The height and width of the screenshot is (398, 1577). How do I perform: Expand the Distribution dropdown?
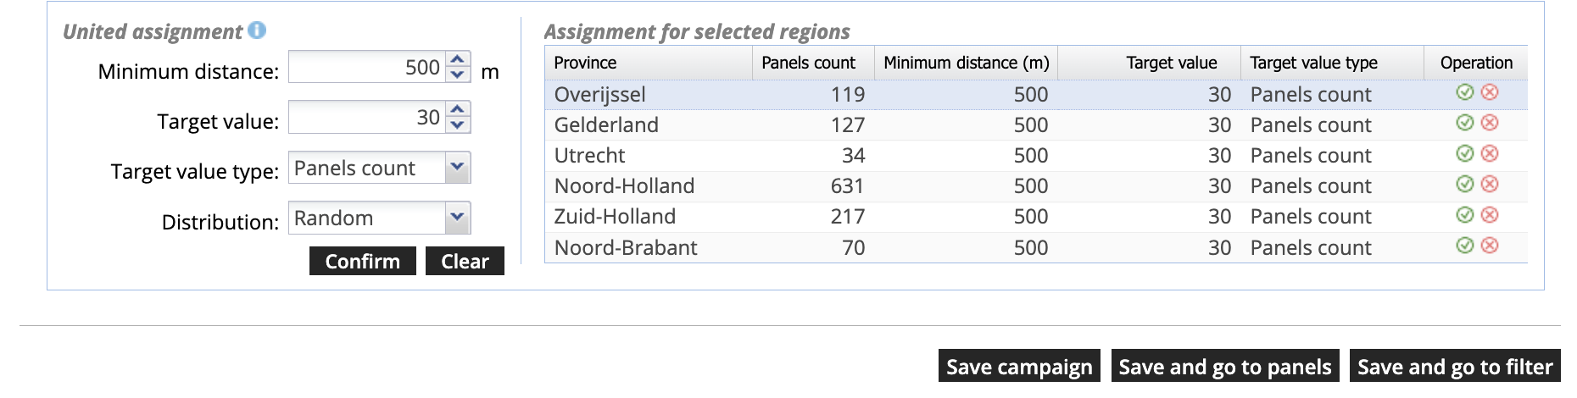457,218
